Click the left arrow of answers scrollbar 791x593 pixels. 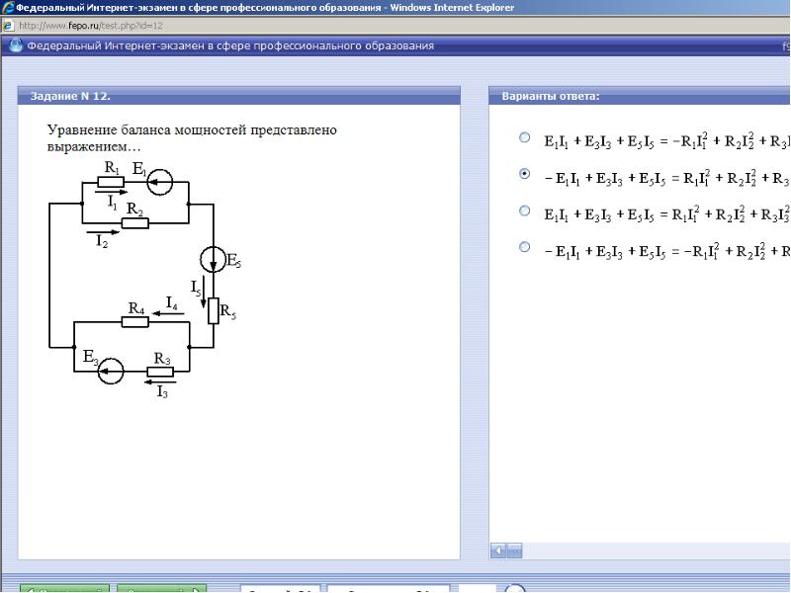[x=498, y=551]
